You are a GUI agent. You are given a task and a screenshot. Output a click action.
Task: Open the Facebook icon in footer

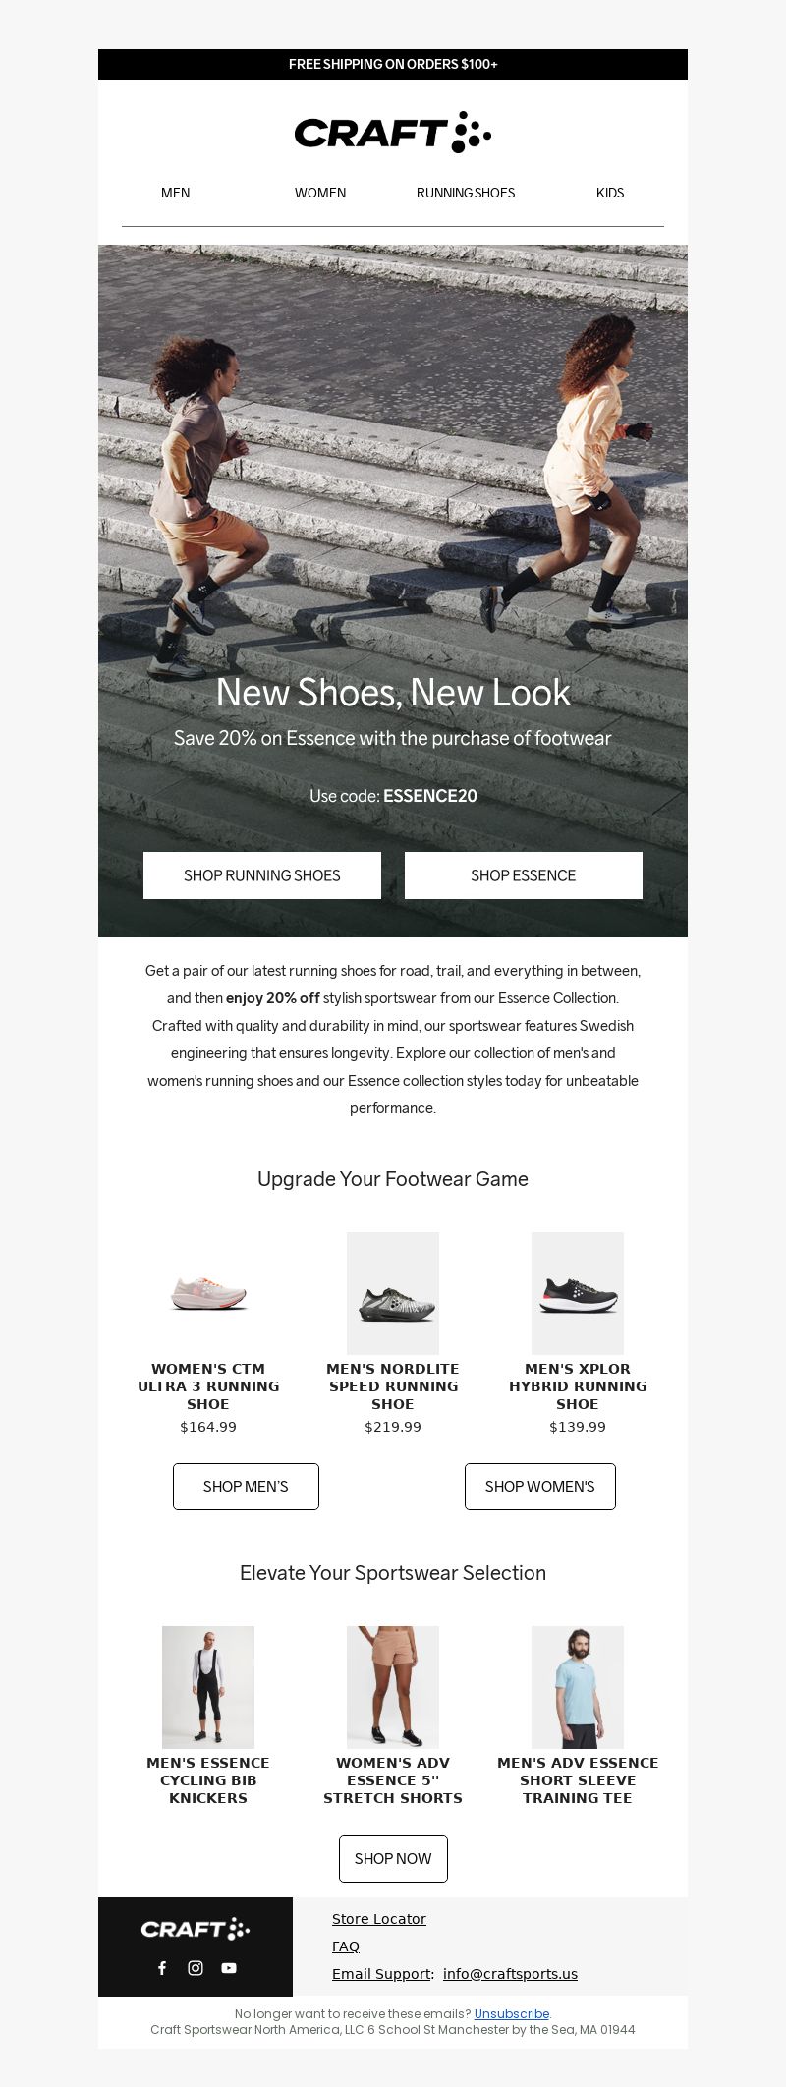coord(162,1968)
